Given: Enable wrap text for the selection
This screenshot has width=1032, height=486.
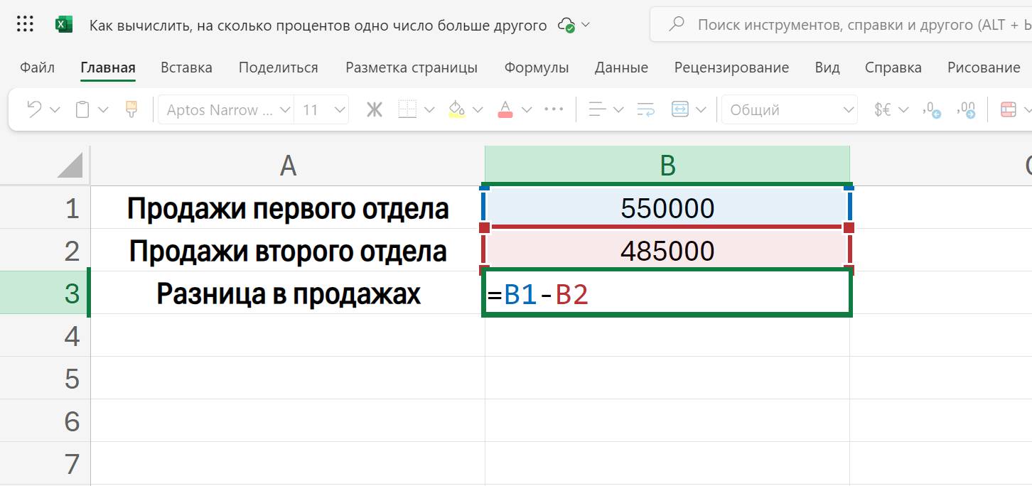Looking at the screenshot, I should pyautogui.click(x=645, y=109).
